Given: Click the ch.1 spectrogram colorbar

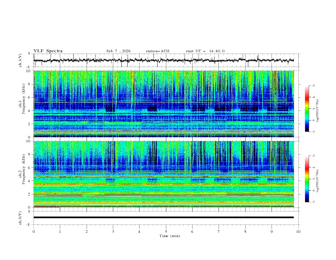Looking at the screenshot, I should click(x=307, y=109).
